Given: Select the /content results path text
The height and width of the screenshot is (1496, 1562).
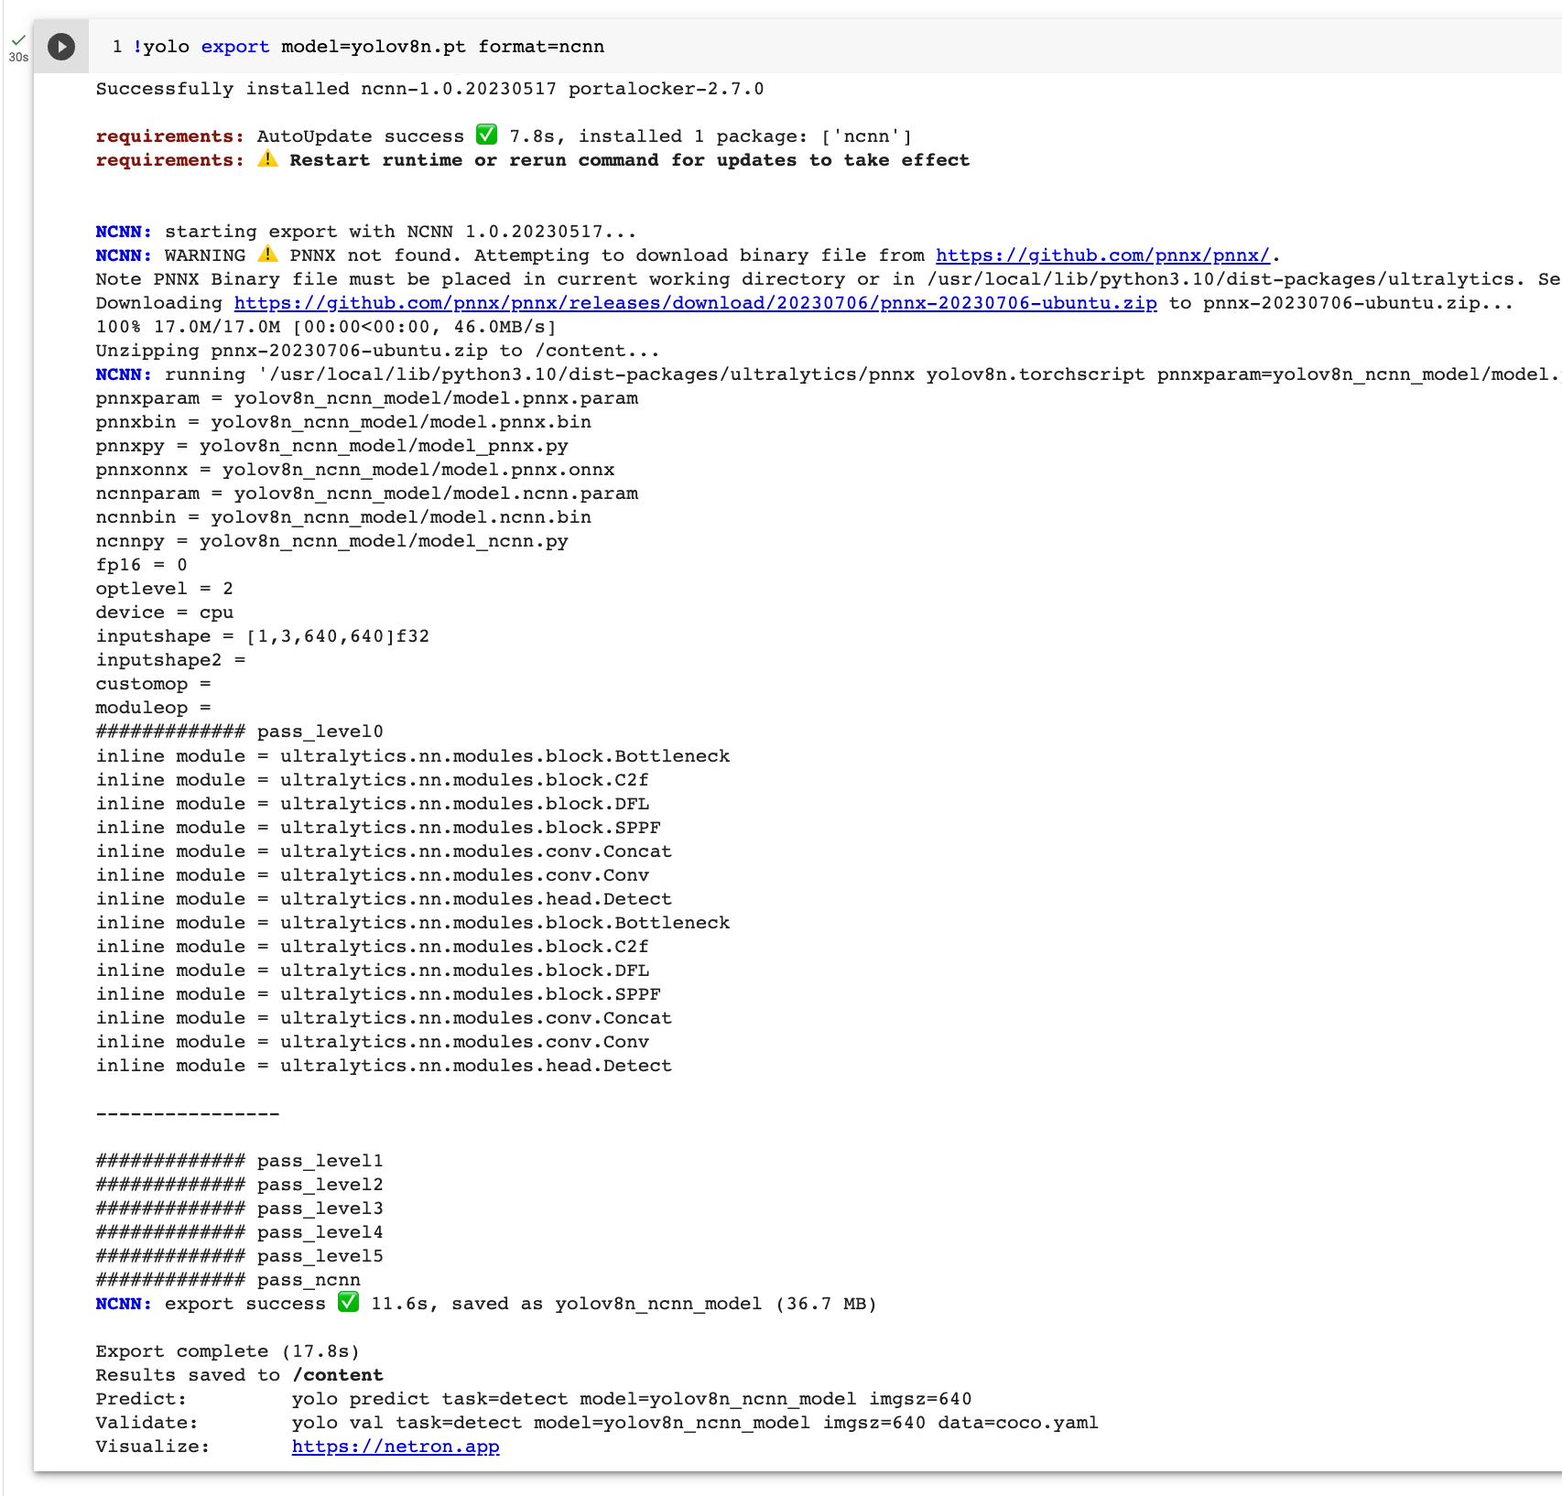Looking at the screenshot, I should point(337,1374).
